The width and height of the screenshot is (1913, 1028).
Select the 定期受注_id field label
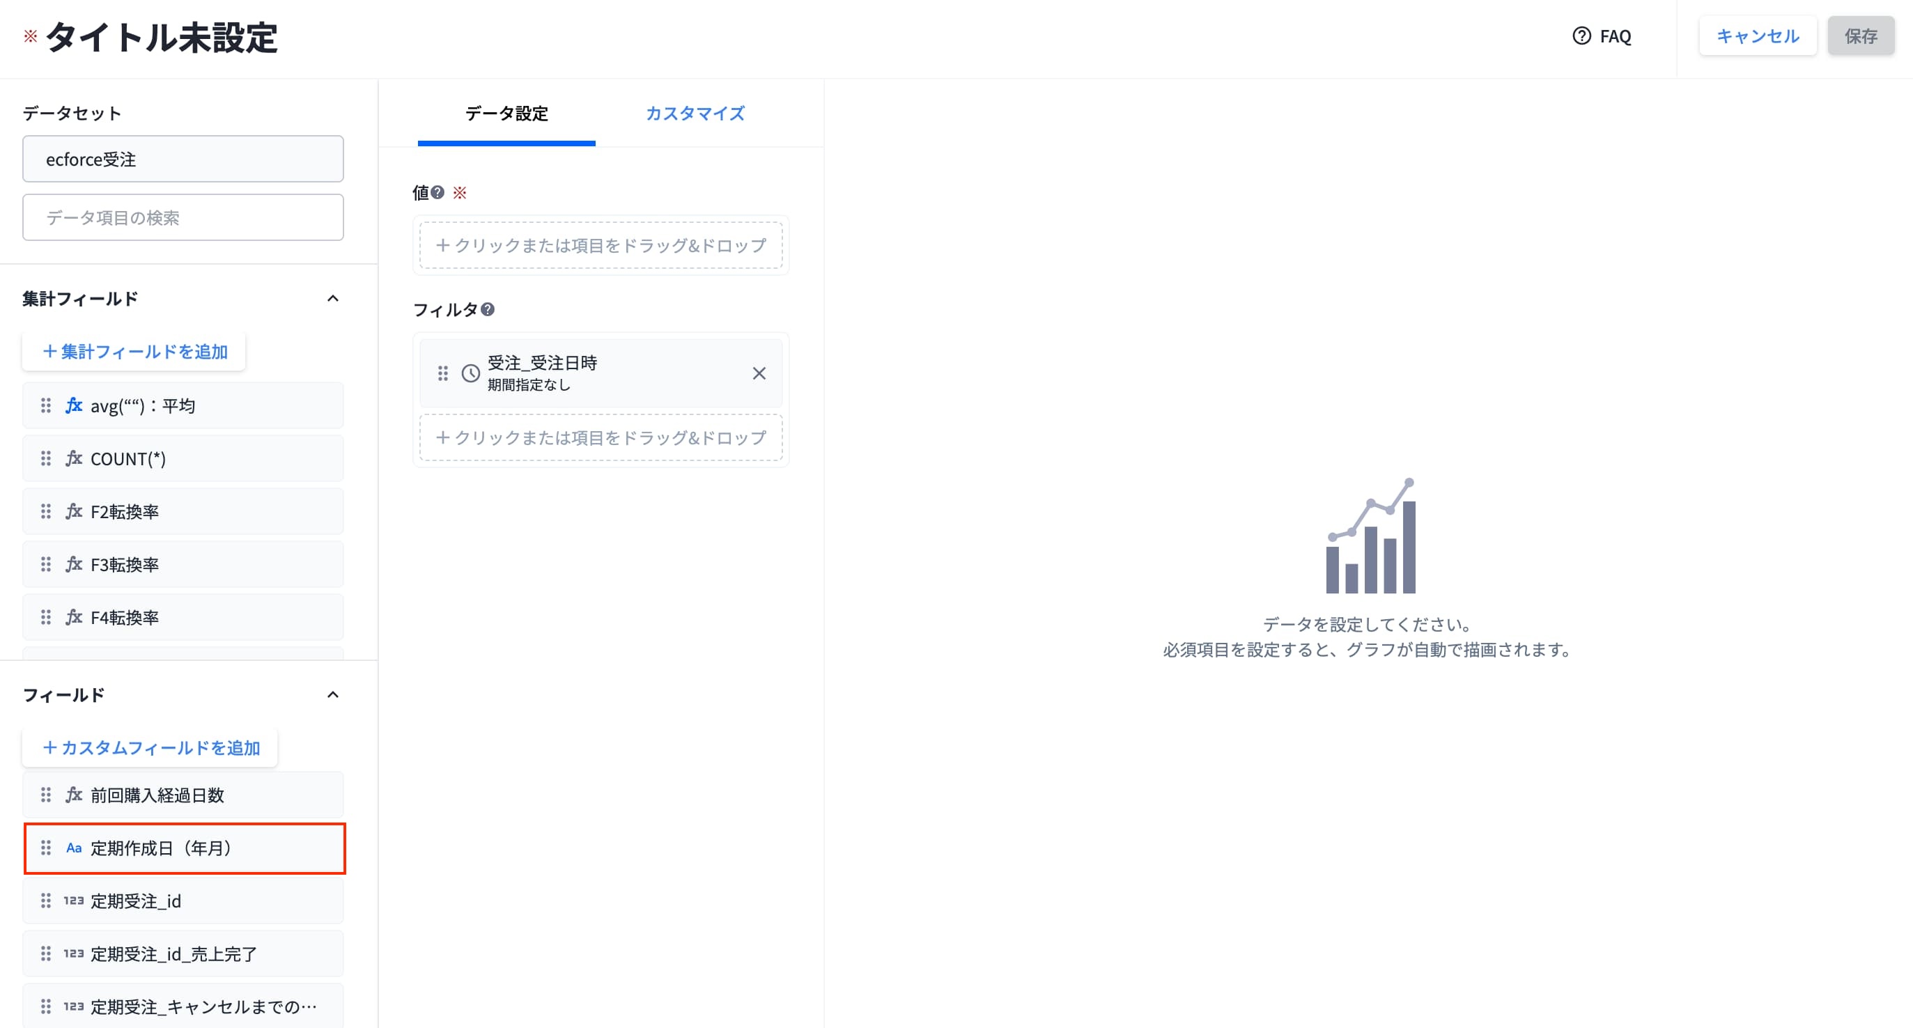pyautogui.click(x=136, y=901)
